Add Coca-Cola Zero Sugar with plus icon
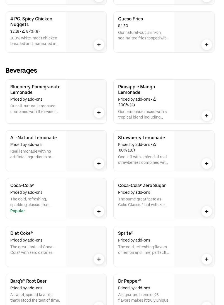This screenshot has height=305, width=224. click(207, 211)
